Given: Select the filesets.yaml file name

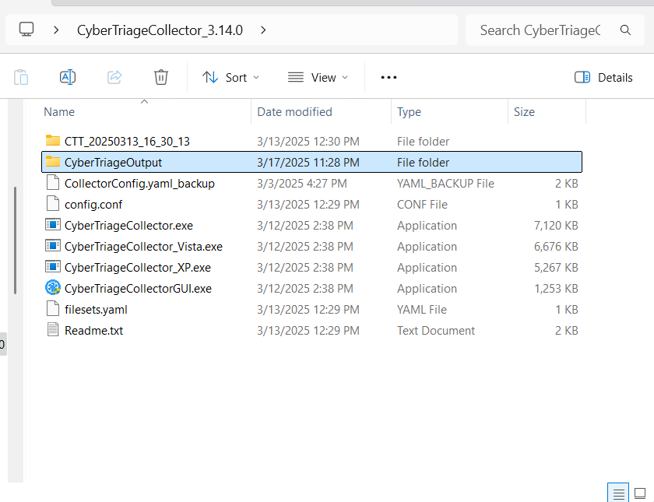Looking at the screenshot, I should click(x=96, y=310).
